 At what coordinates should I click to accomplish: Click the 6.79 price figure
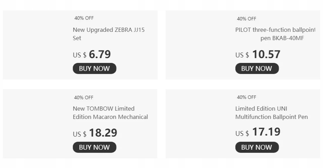[100, 55]
